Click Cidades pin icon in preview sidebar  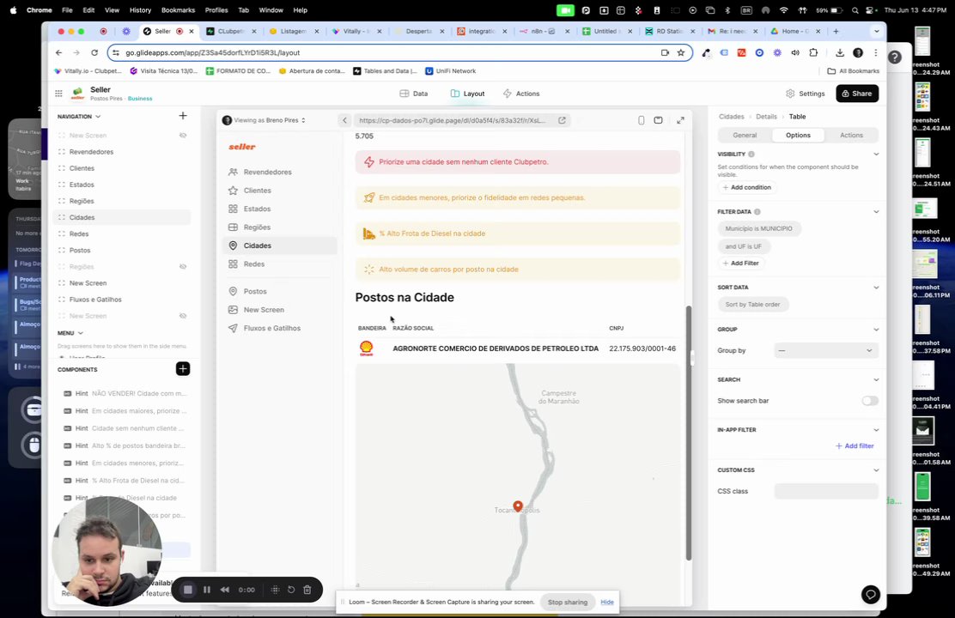click(233, 245)
